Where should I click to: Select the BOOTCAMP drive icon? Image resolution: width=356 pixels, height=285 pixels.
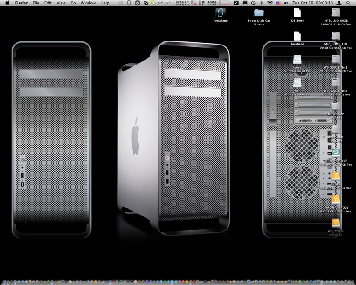coord(336,106)
